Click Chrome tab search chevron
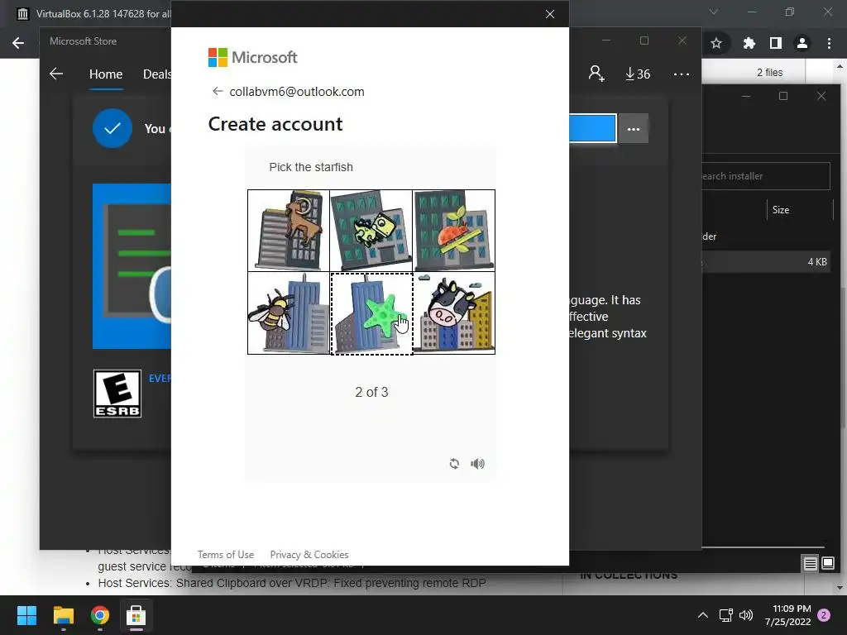Image resolution: width=847 pixels, height=635 pixels. tap(714, 12)
